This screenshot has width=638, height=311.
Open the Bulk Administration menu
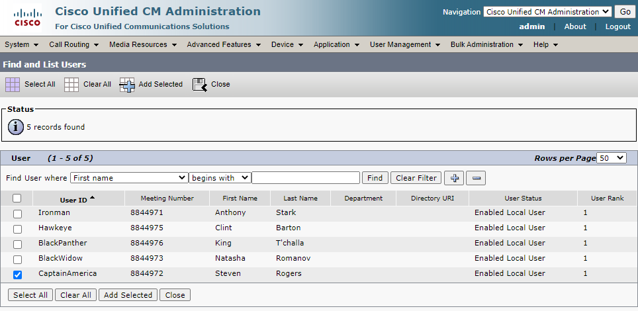point(486,44)
